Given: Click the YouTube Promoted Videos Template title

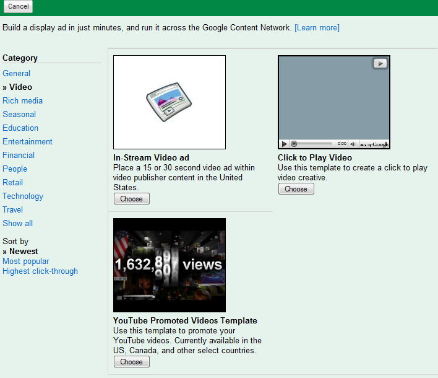Looking at the screenshot, I should pos(185,320).
